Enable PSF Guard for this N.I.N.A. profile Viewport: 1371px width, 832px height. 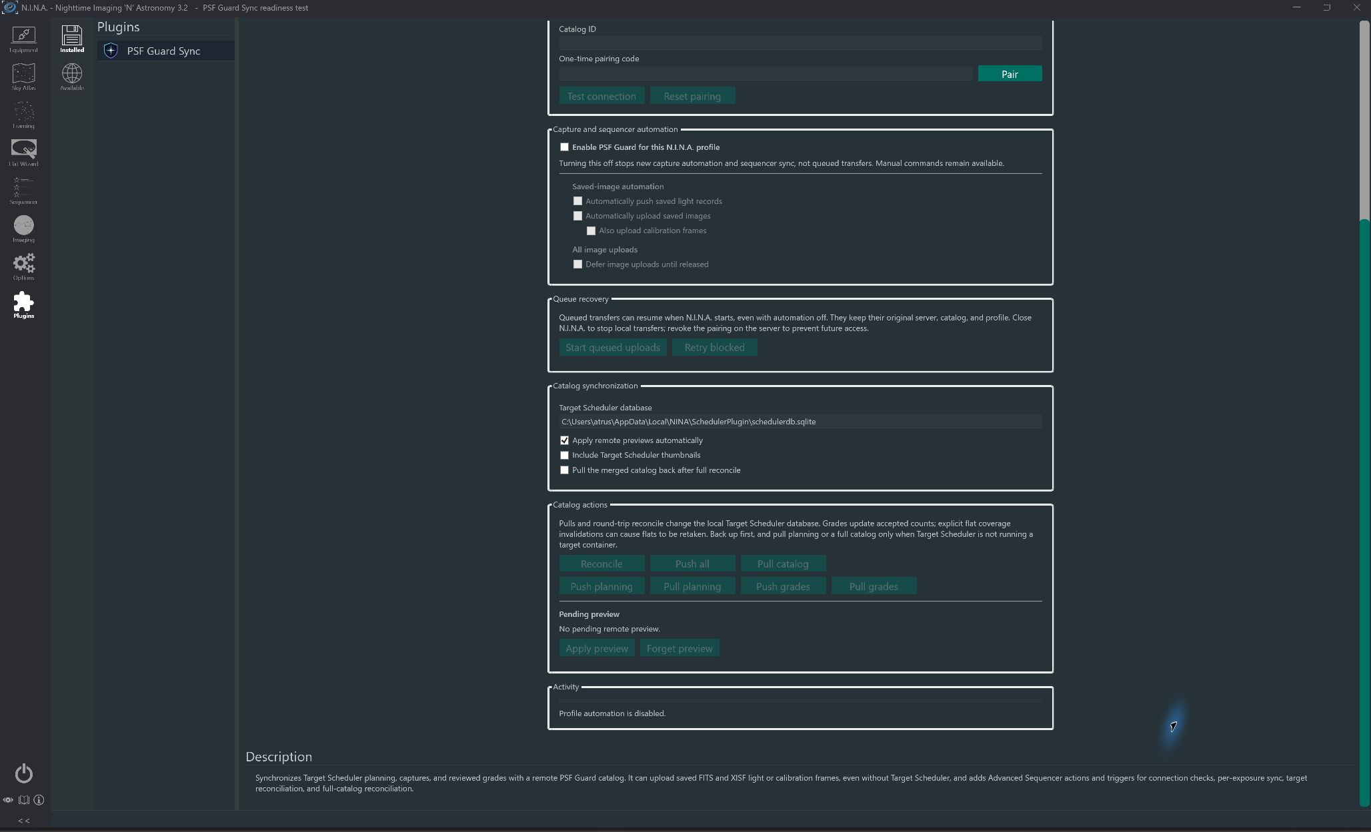tap(564, 147)
